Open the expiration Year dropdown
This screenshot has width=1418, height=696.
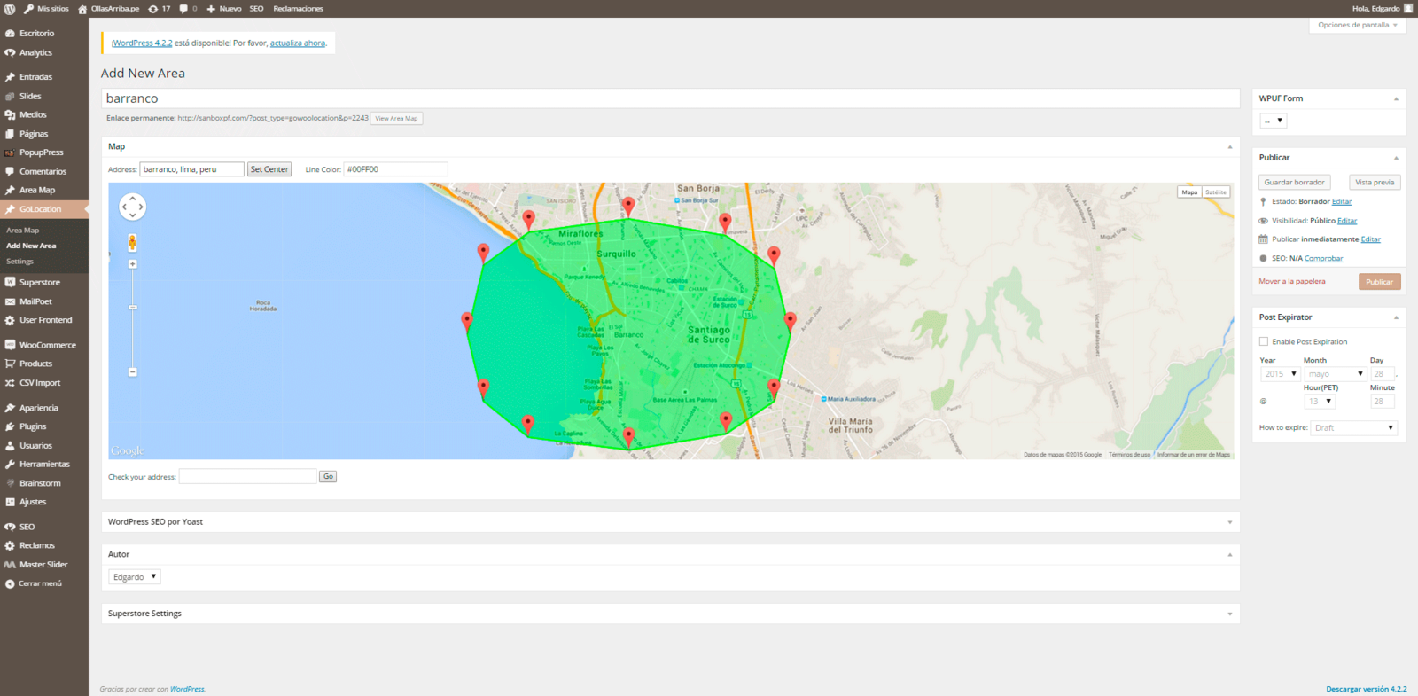point(1280,374)
